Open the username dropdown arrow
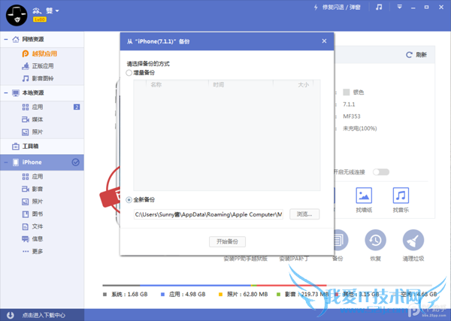The height and width of the screenshot is (321, 451). [57, 11]
